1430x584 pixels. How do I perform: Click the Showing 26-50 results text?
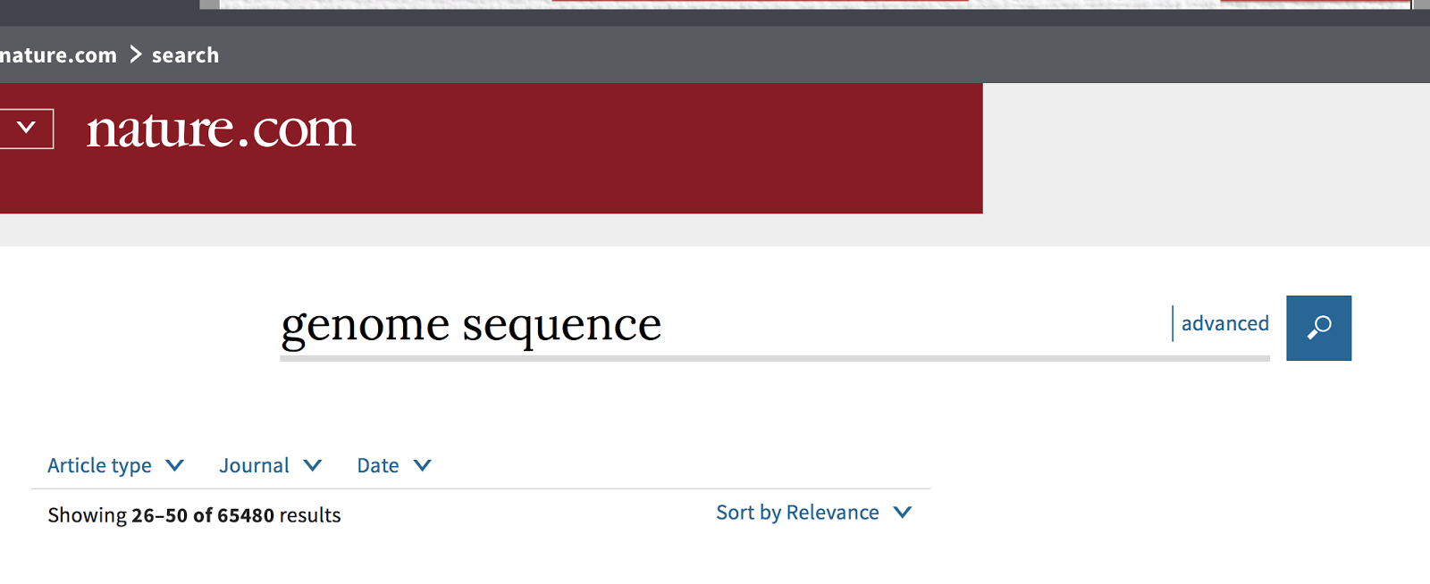tap(194, 514)
